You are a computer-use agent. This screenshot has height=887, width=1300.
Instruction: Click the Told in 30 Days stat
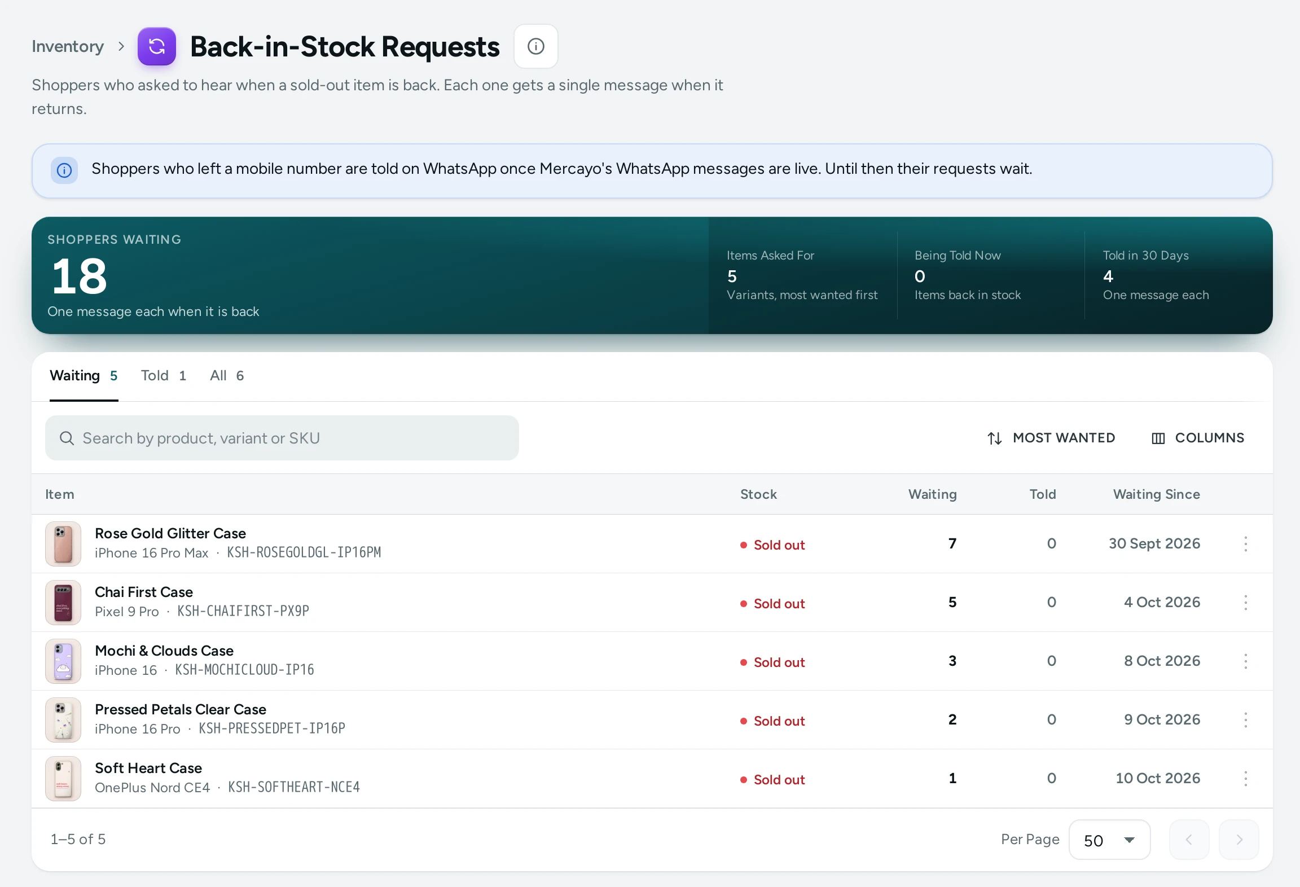pyautogui.click(x=1156, y=275)
